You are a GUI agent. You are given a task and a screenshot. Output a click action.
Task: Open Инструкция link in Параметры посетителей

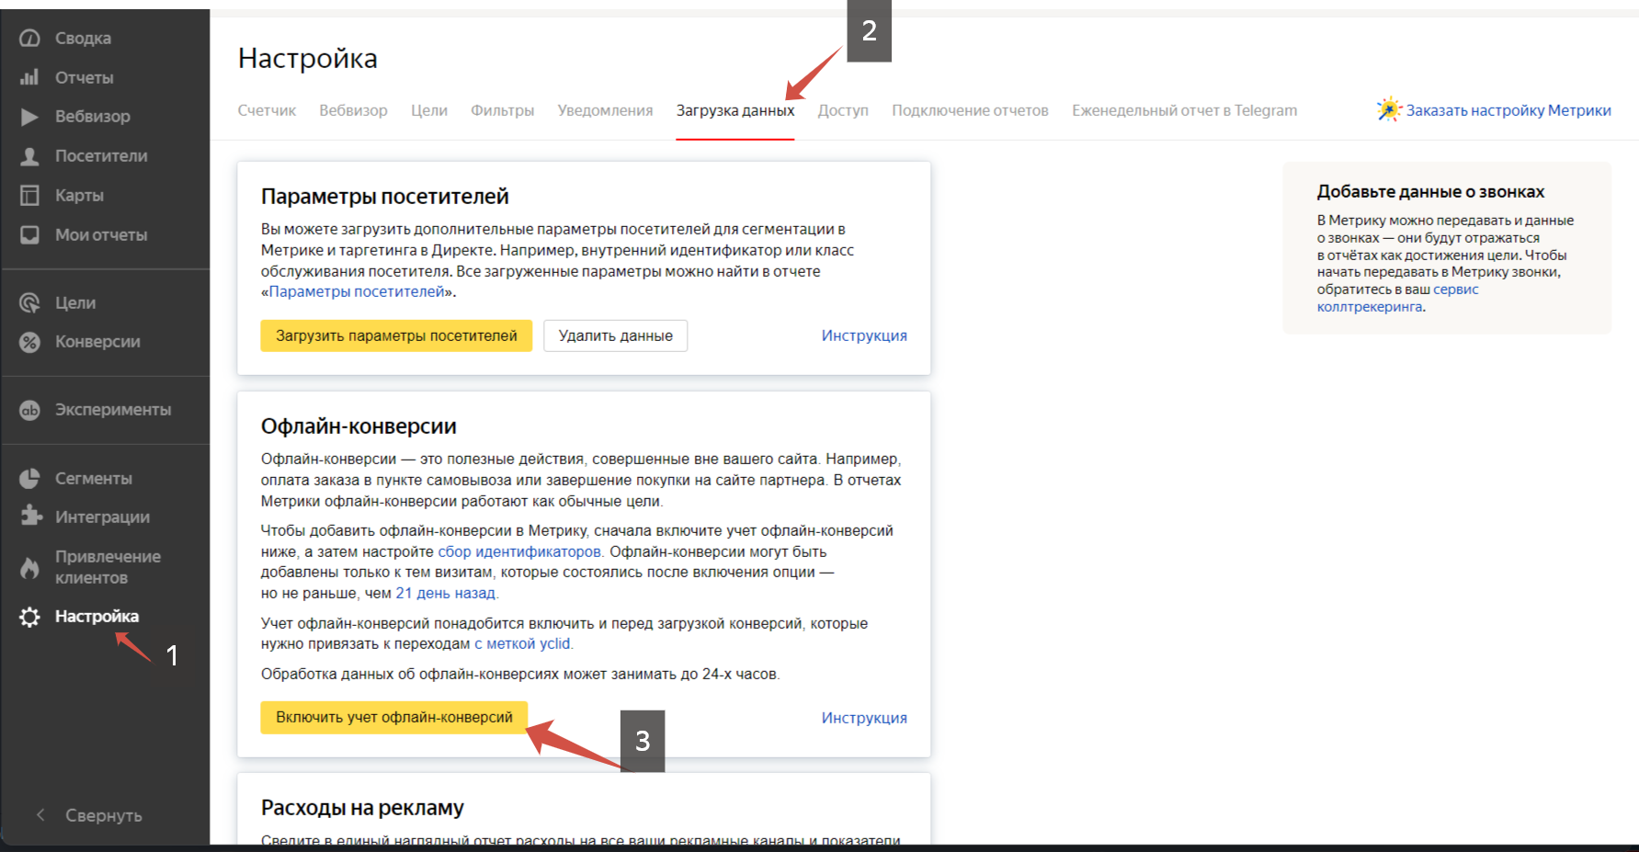(x=864, y=335)
